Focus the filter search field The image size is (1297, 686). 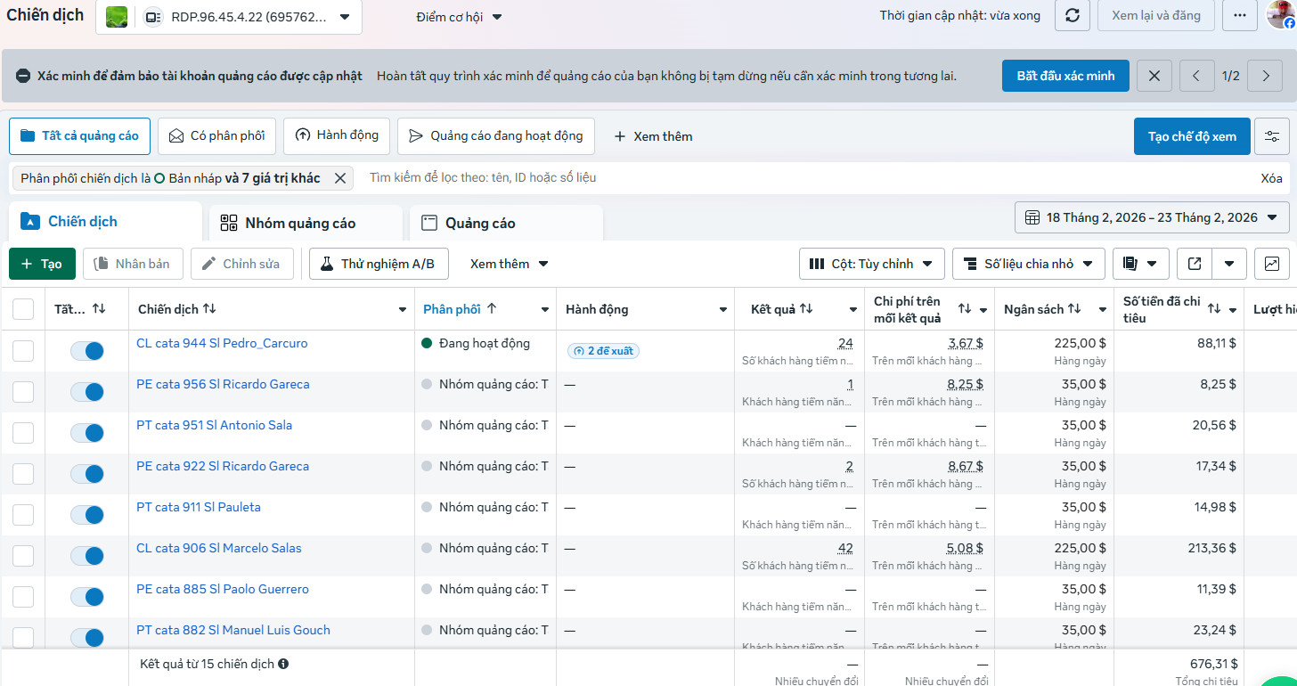coord(802,178)
